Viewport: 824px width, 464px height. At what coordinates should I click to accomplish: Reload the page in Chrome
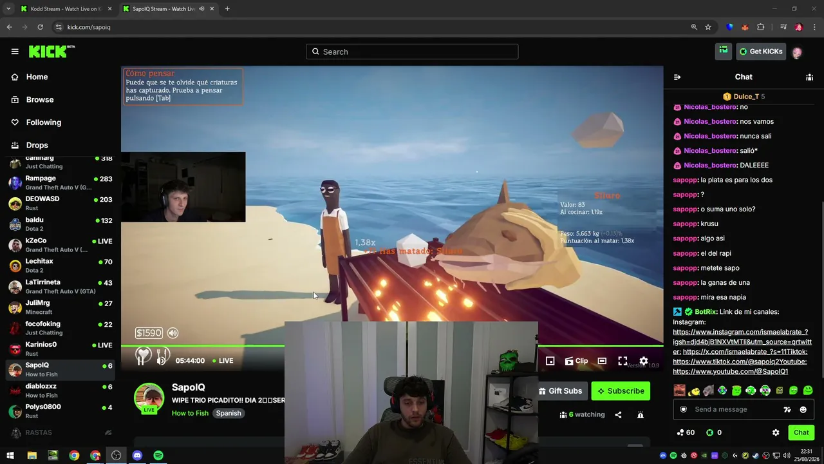click(40, 27)
